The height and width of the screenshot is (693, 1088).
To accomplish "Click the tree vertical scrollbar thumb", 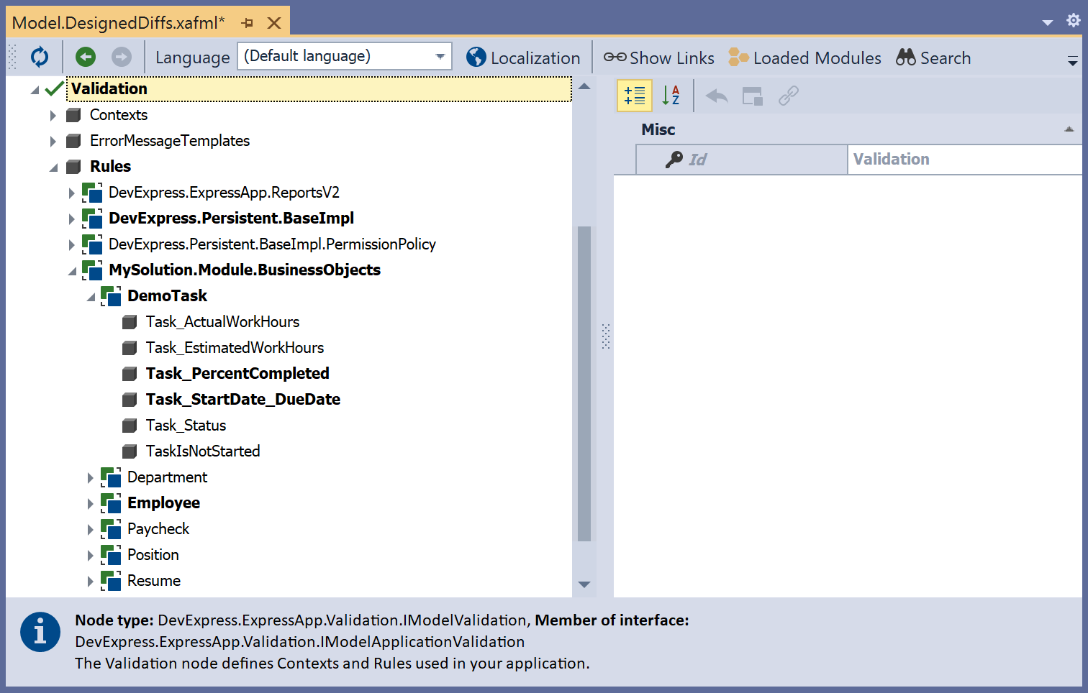I will point(584,383).
